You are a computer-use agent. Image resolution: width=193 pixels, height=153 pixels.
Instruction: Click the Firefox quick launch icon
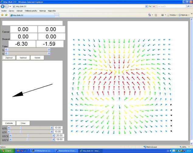tap(18, 151)
